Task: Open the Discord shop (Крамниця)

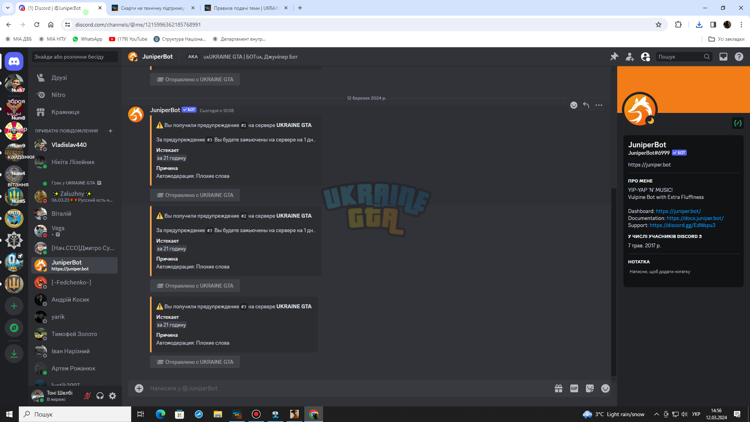Action: [74, 112]
